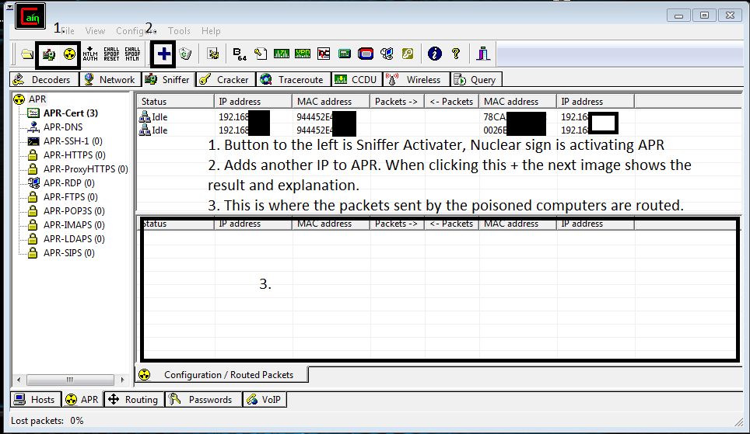Click the Open folder toolbar icon
This screenshot has width=750, height=434.
(27, 54)
